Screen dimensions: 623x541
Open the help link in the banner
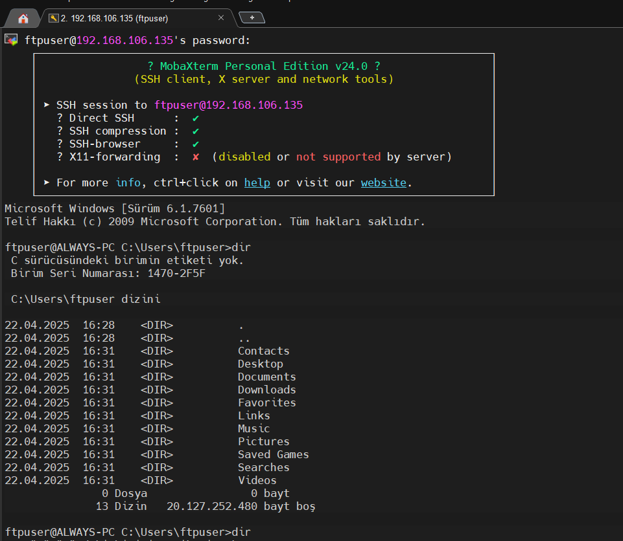point(257,183)
